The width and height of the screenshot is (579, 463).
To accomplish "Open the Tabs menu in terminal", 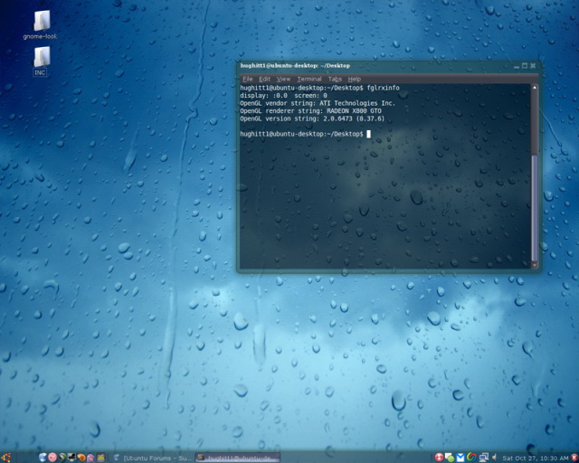I will pyautogui.click(x=334, y=79).
